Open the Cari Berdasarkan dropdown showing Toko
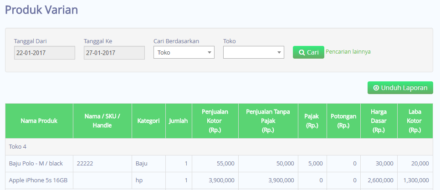This screenshot has width=440, height=190. click(184, 52)
